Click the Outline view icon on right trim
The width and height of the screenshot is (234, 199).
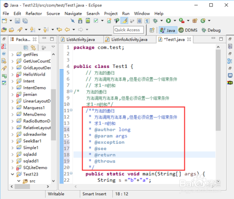(x=230, y=61)
